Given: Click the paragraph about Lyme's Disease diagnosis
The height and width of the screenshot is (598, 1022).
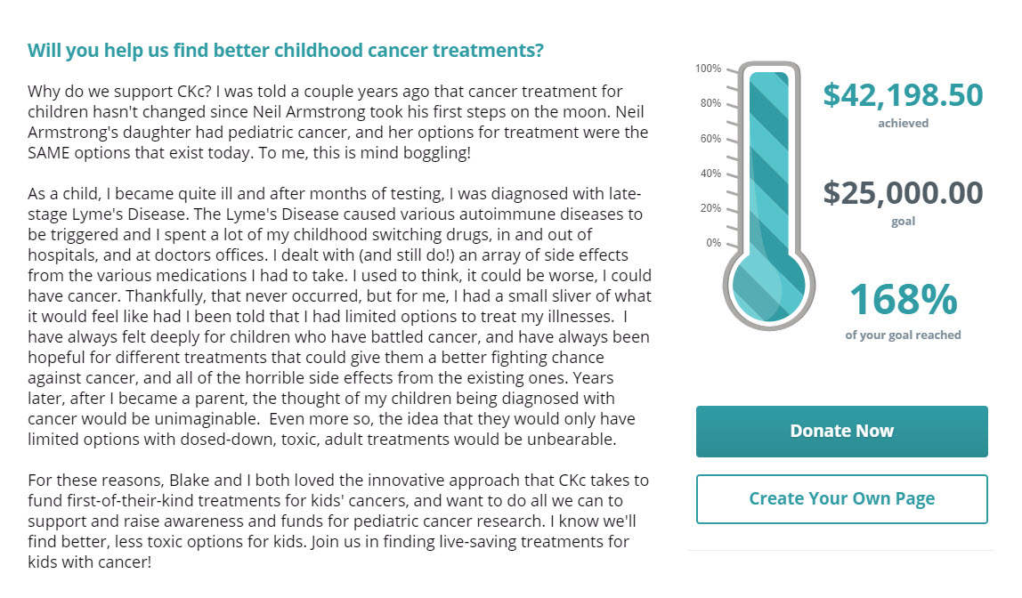Looking at the screenshot, I should (339, 317).
